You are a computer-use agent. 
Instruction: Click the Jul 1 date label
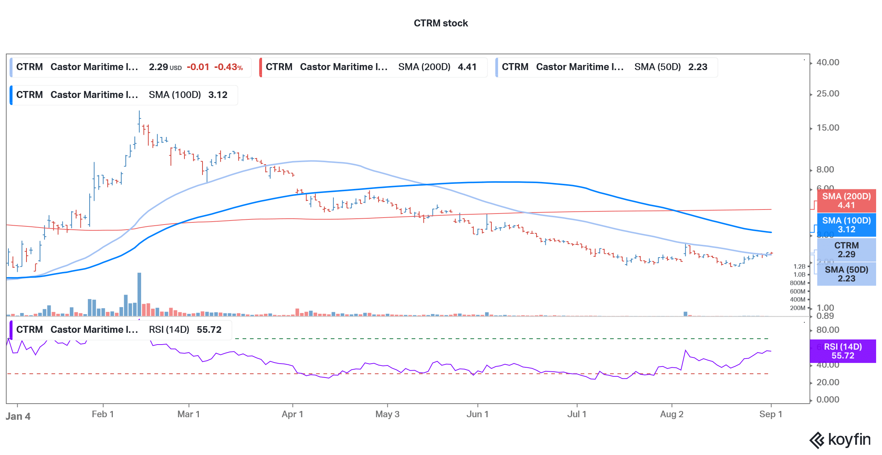click(x=577, y=414)
